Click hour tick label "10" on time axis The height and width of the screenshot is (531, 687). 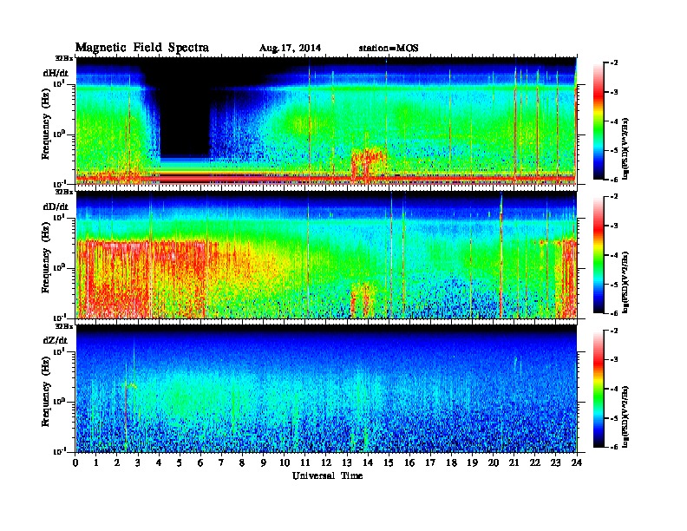pyautogui.click(x=284, y=462)
